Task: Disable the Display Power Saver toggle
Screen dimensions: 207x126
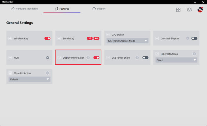Action: (96, 57)
